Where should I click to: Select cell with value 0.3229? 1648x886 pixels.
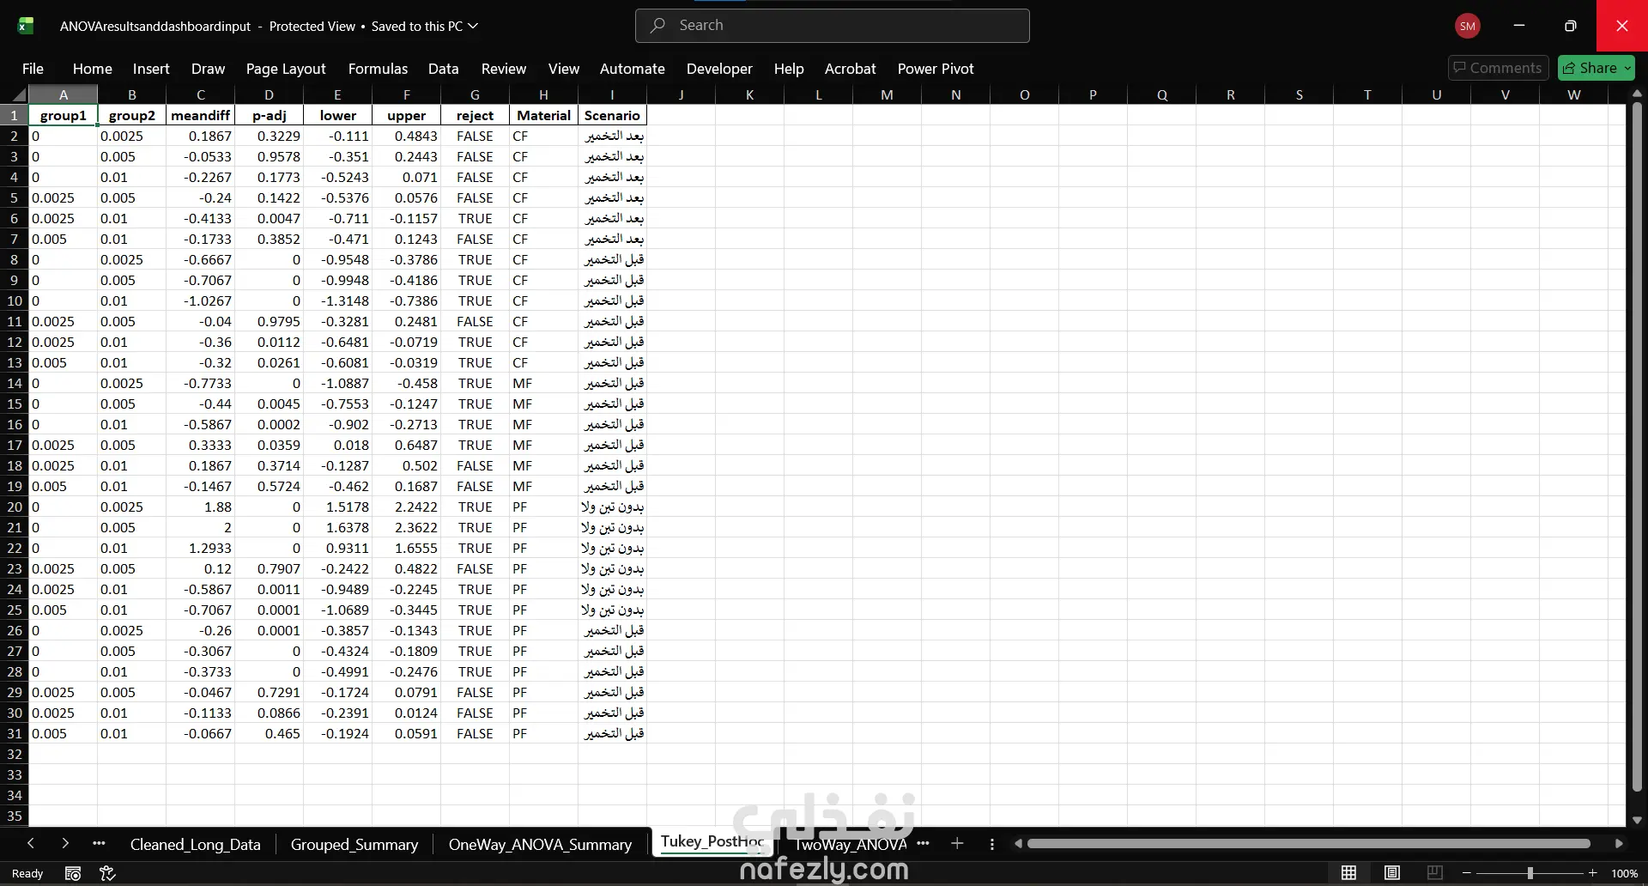pos(270,136)
